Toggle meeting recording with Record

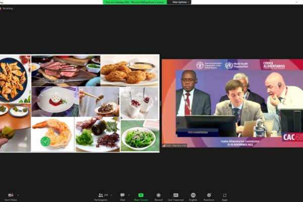pos(158,196)
